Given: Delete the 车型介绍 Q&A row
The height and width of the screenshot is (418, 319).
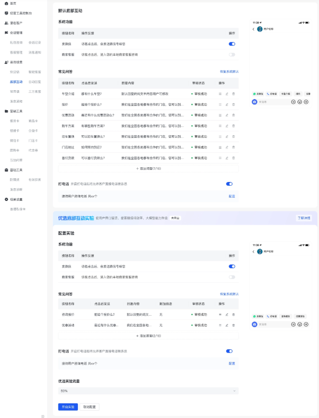Looking at the screenshot, I should (x=233, y=94).
